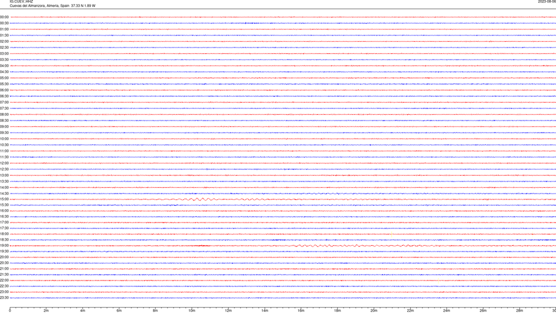
Task: Choose the 15:30 trace label
Action: click(4, 205)
